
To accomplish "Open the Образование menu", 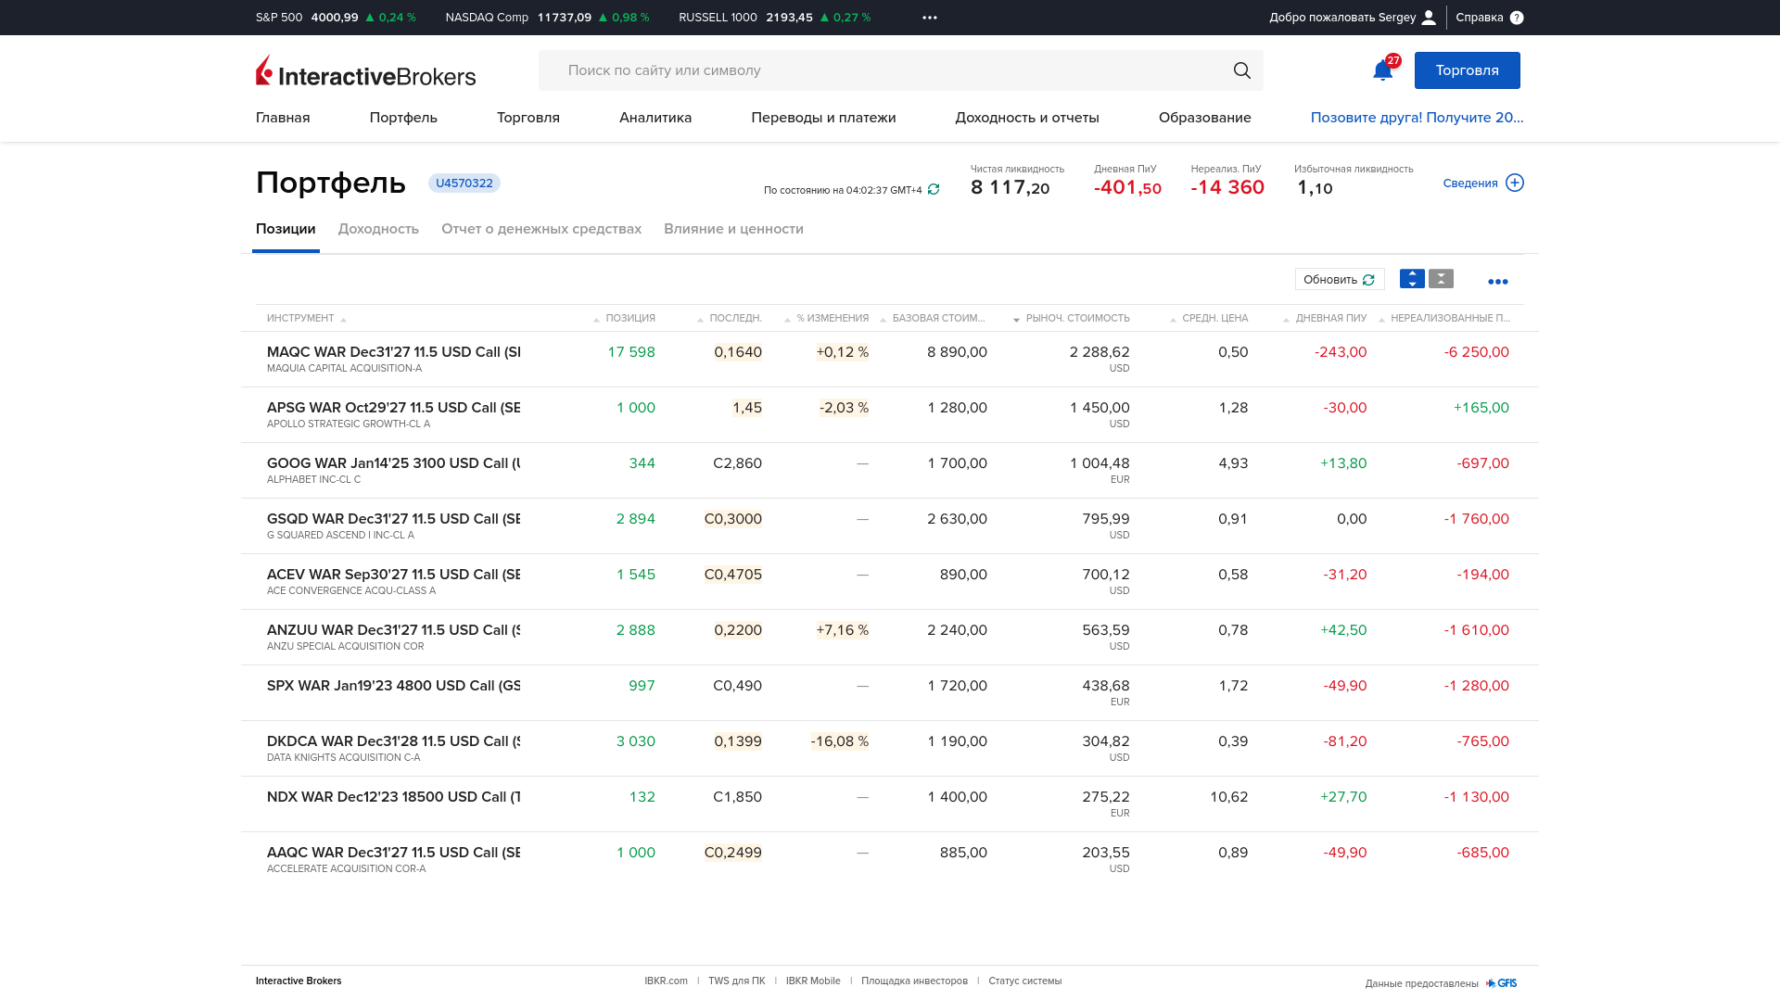I will coord(1205,118).
